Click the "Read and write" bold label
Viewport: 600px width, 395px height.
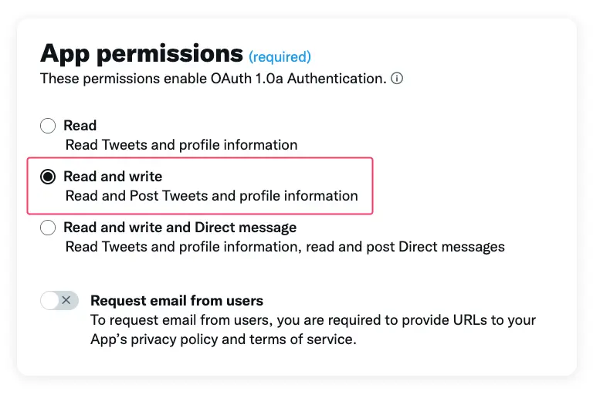coord(113,176)
